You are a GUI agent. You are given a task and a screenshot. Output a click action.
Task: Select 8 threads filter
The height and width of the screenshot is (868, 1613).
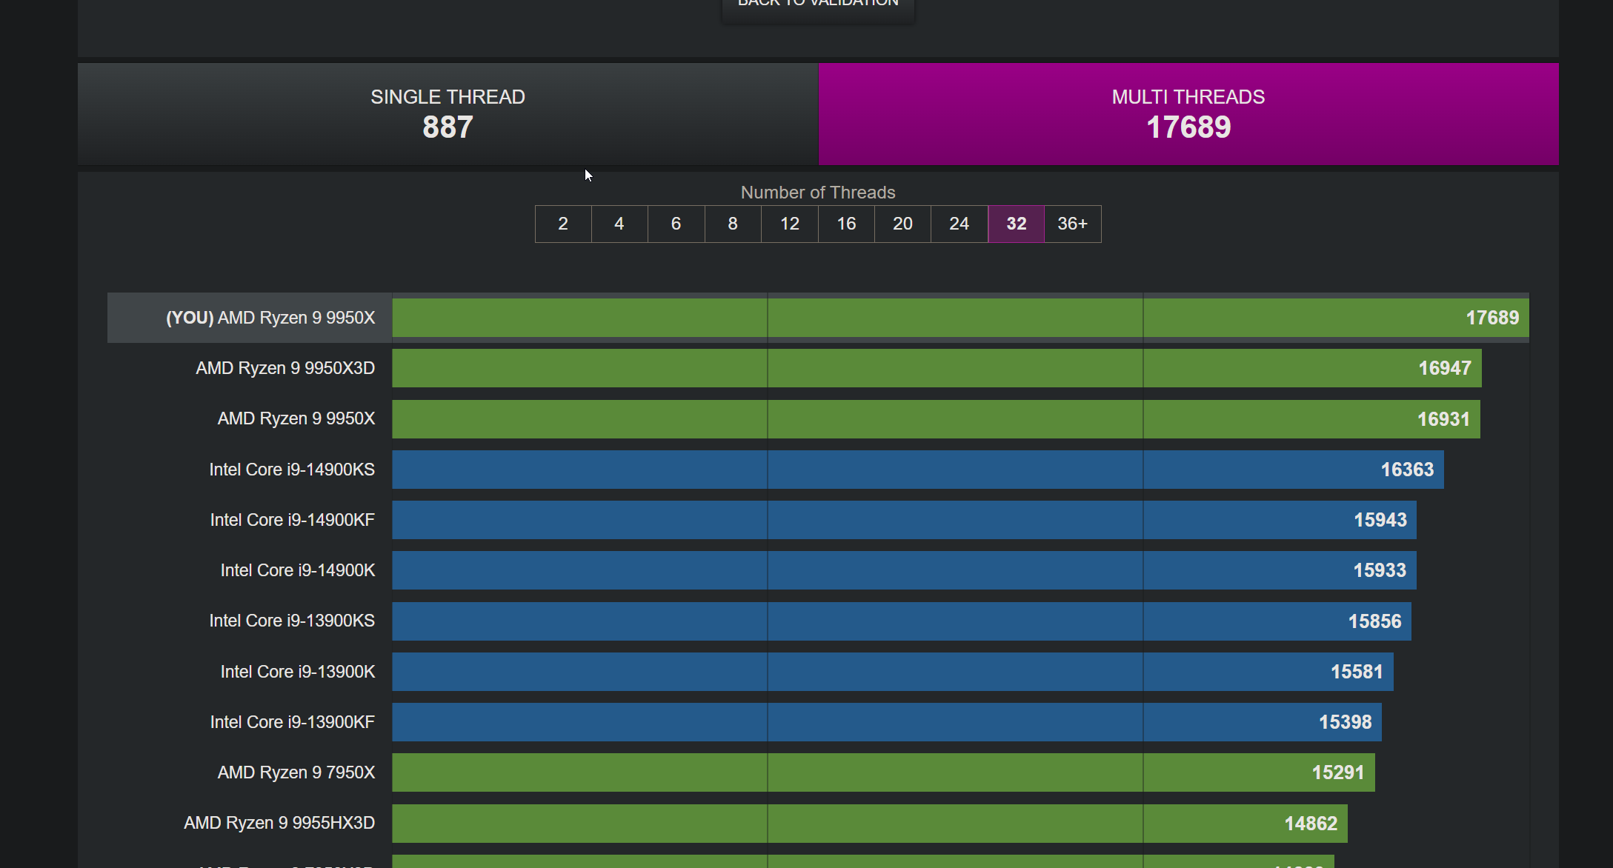point(733,224)
